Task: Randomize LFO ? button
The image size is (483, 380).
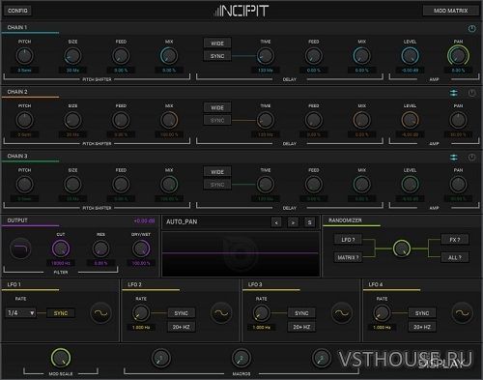Action: 348,240
